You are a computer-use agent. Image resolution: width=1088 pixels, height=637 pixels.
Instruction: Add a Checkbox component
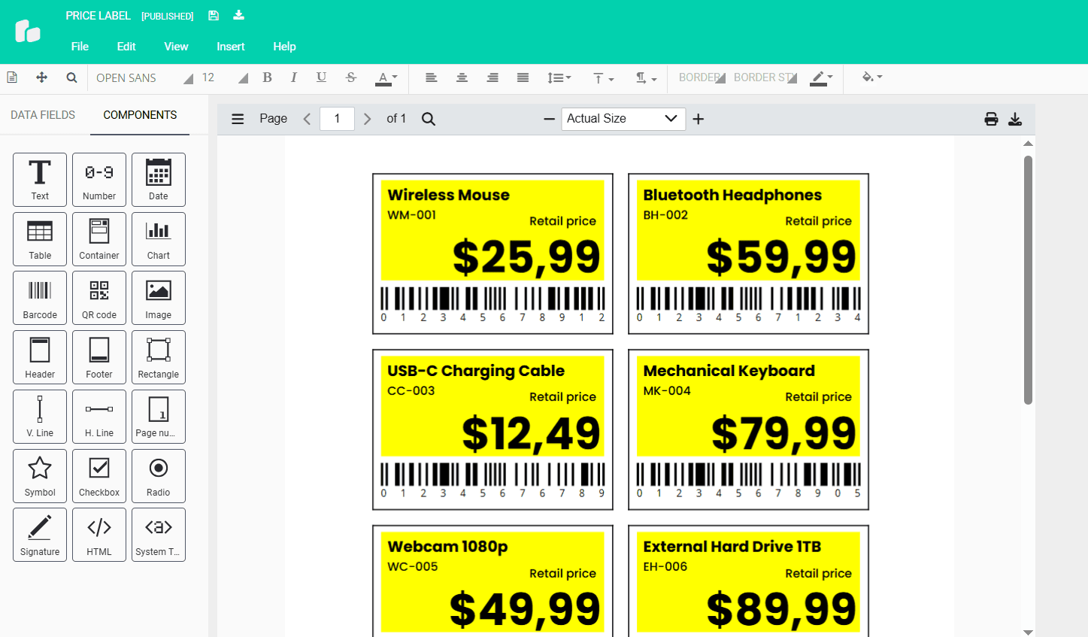99,476
